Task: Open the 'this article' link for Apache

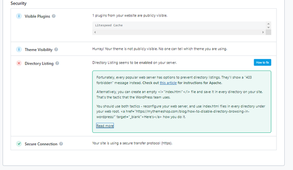Action: tap(168, 83)
